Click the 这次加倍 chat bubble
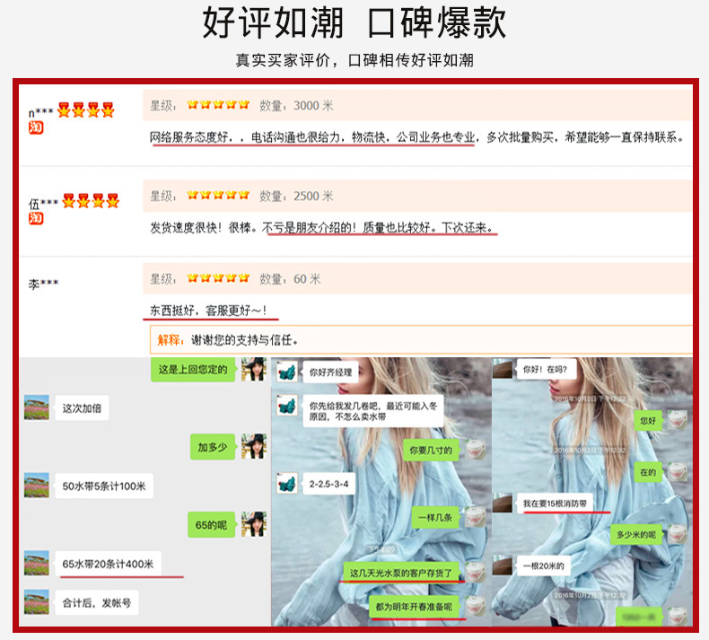This screenshot has width=709, height=640. pyautogui.click(x=82, y=408)
